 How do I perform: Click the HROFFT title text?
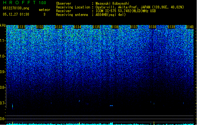[x=19, y=2]
